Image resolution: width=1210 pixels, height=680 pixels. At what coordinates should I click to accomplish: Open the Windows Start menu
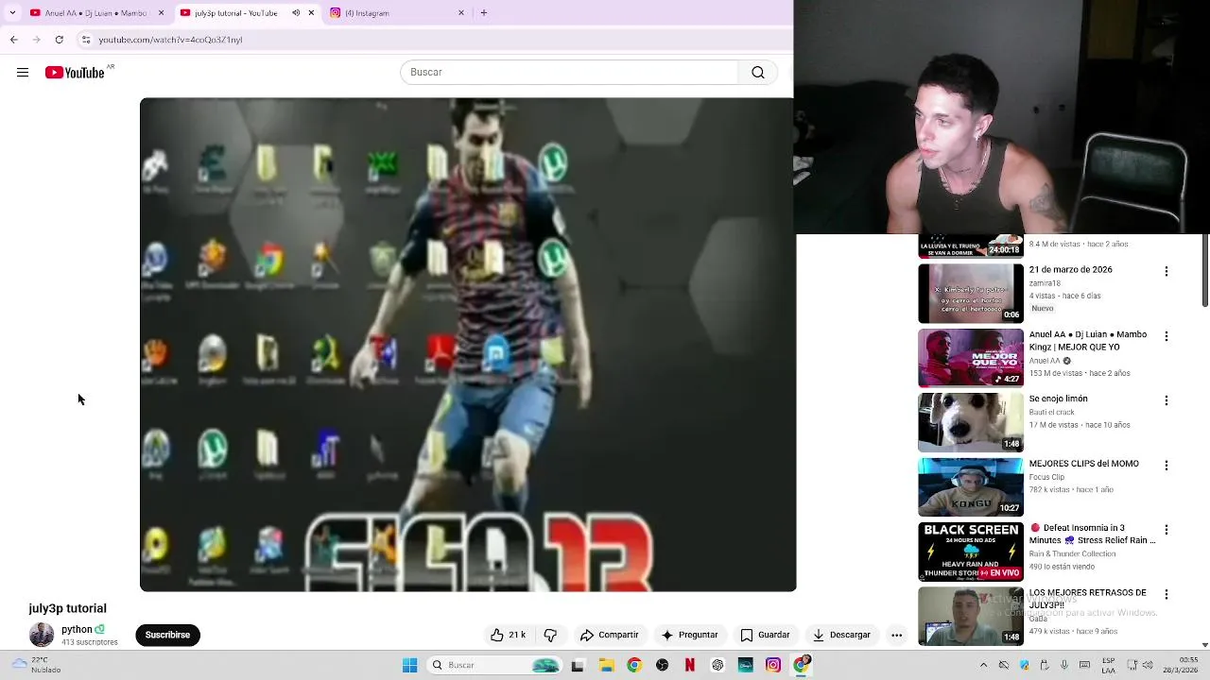(x=409, y=665)
